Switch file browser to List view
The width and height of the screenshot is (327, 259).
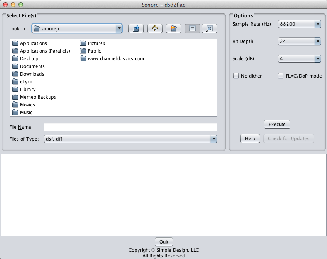coord(193,28)
